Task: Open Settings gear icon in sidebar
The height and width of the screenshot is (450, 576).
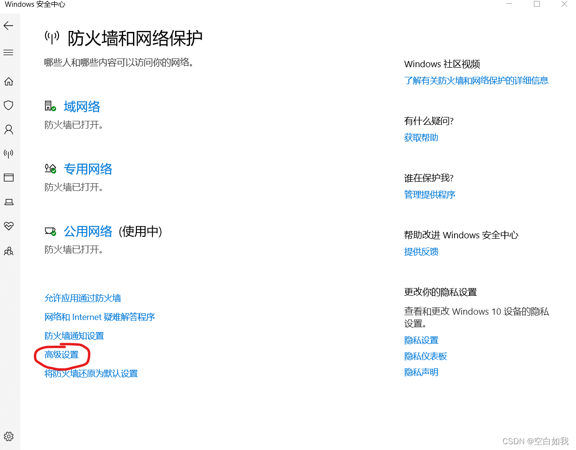Action: (x=8, y=436)
